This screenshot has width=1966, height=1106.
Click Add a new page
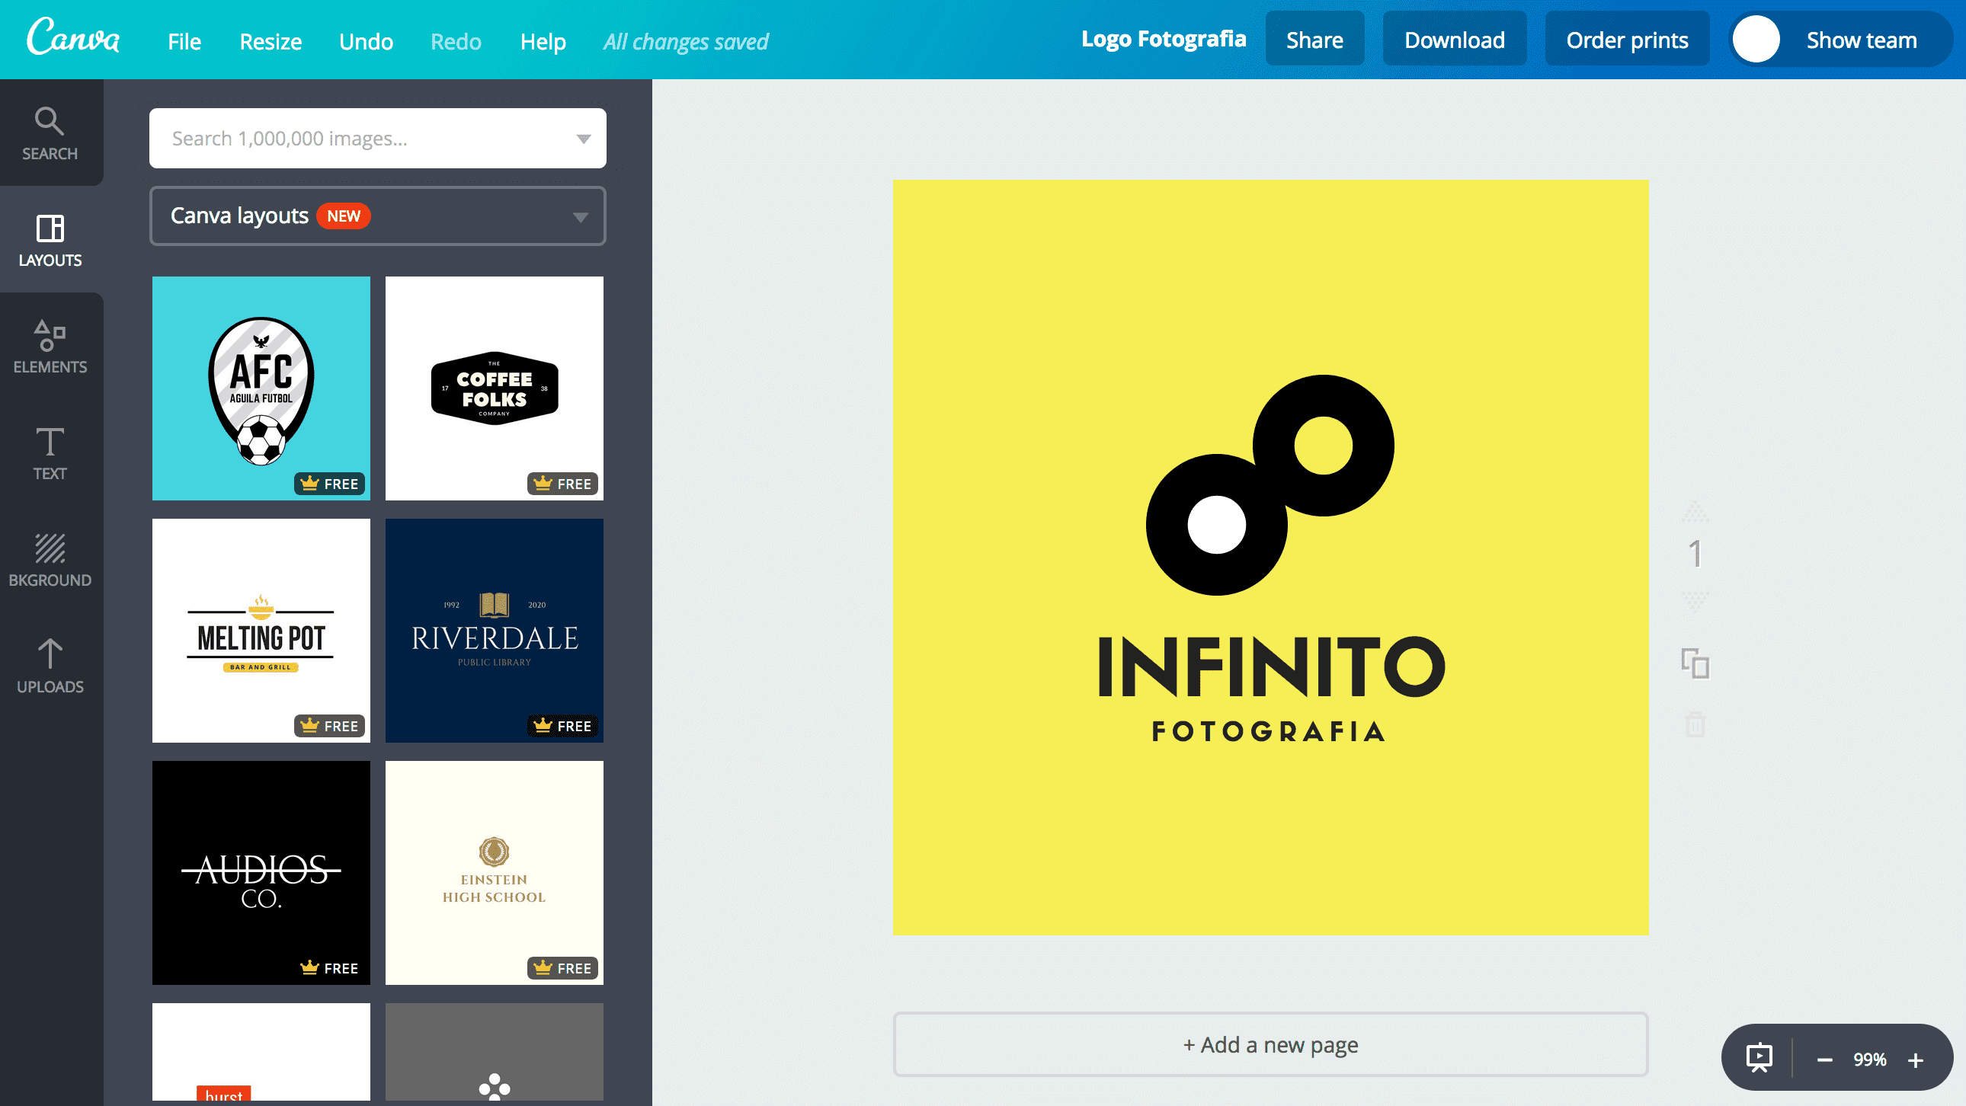[x=1270, y=1044]
